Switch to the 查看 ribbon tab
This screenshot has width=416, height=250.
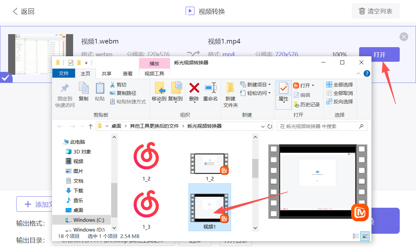(x=128, y=73)
